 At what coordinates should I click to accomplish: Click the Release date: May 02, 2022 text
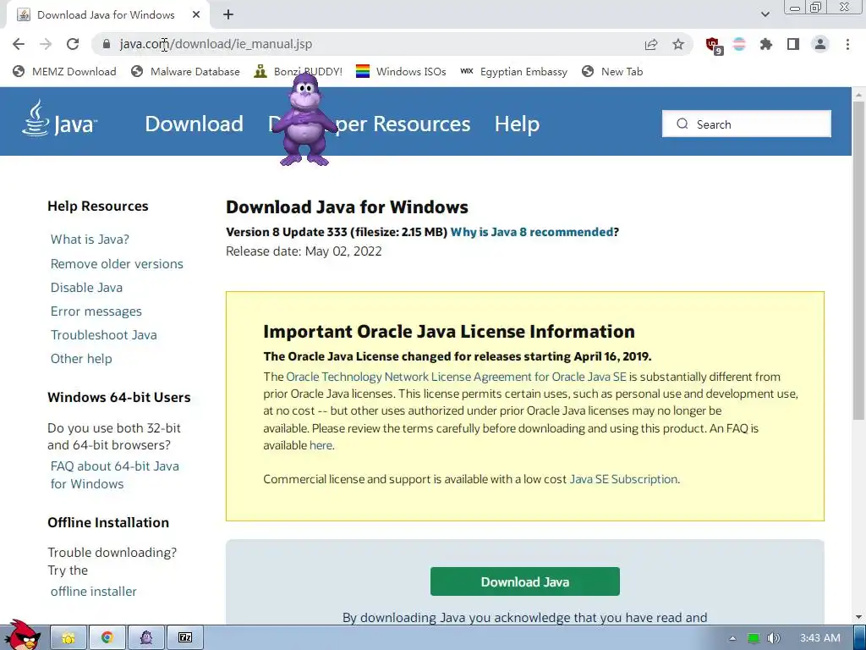point(304,251)
